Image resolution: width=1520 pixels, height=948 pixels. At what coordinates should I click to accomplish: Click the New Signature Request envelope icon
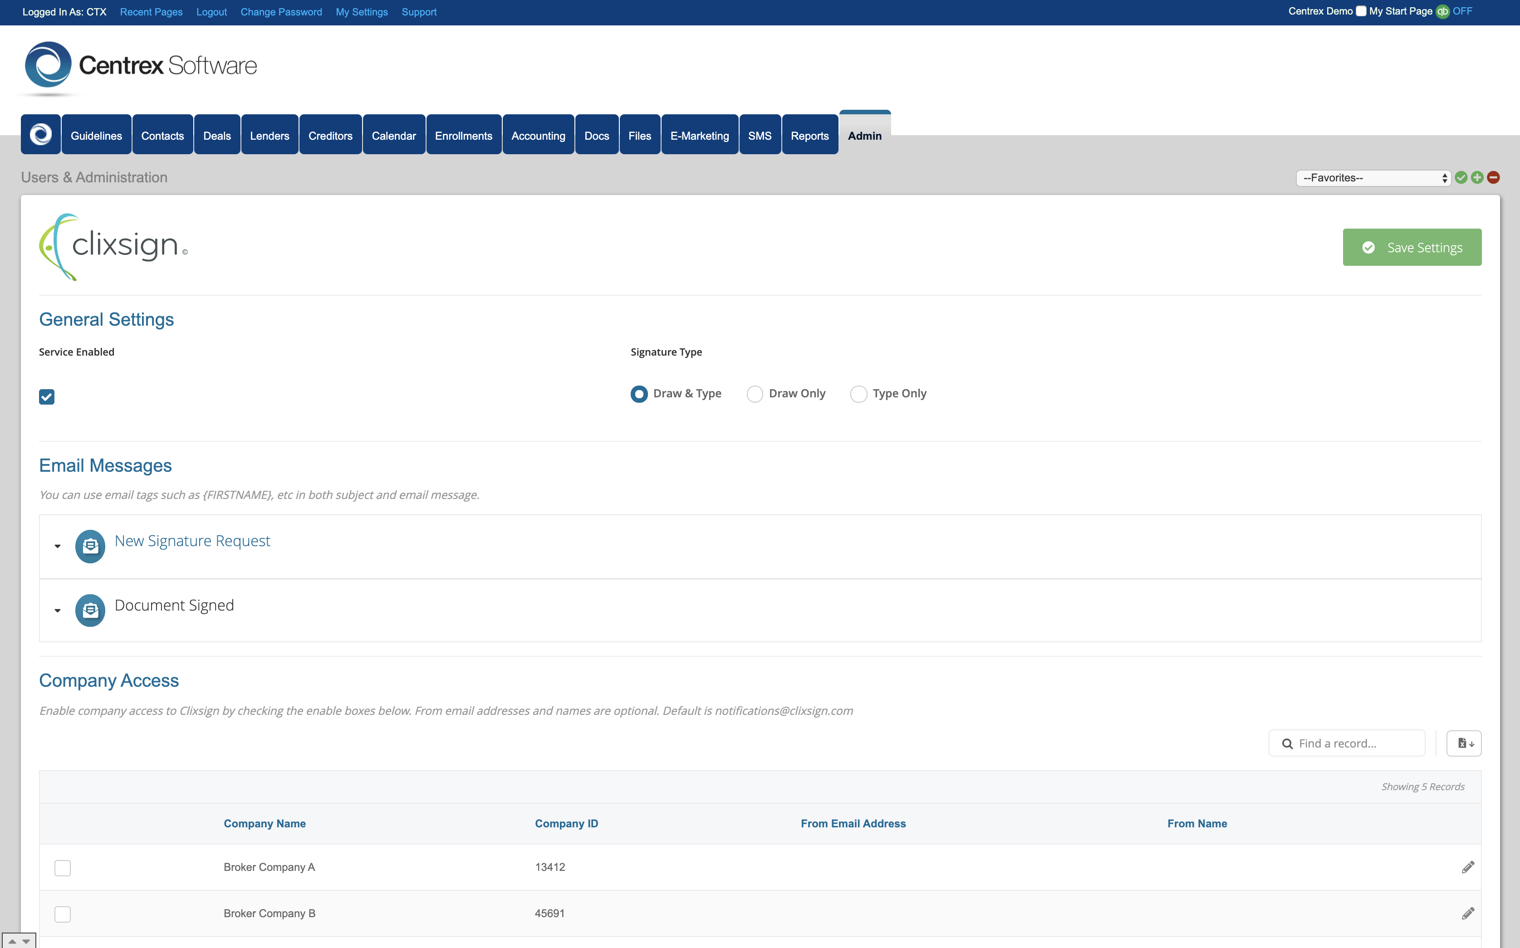point(90,547)
